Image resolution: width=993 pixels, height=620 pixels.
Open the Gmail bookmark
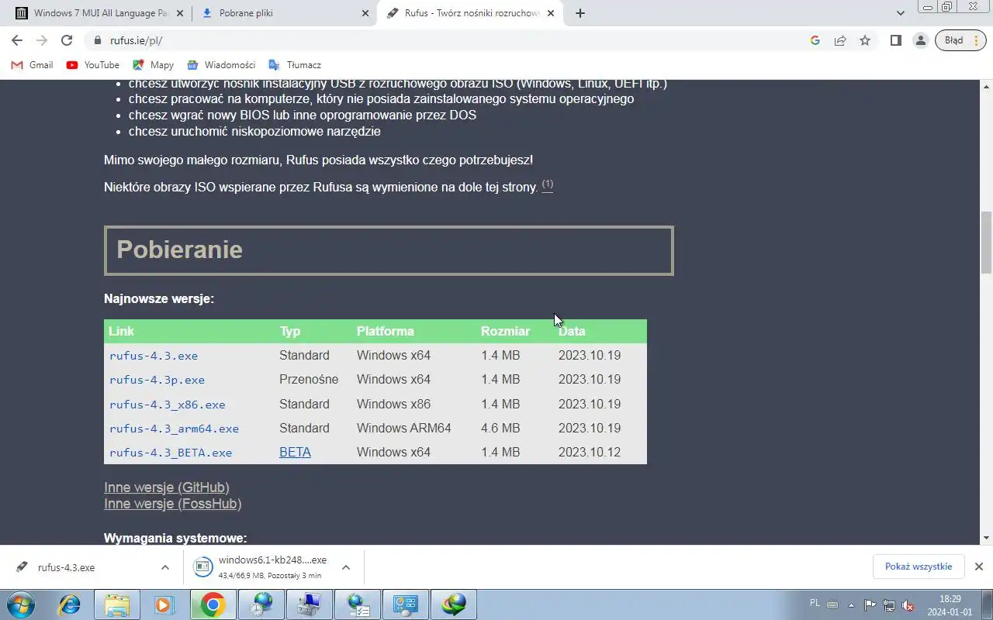click(x=33, y=65)
